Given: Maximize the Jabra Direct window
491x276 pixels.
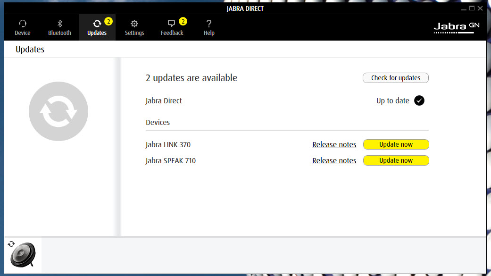Looking at the screenshot, I should coord(472,8).
